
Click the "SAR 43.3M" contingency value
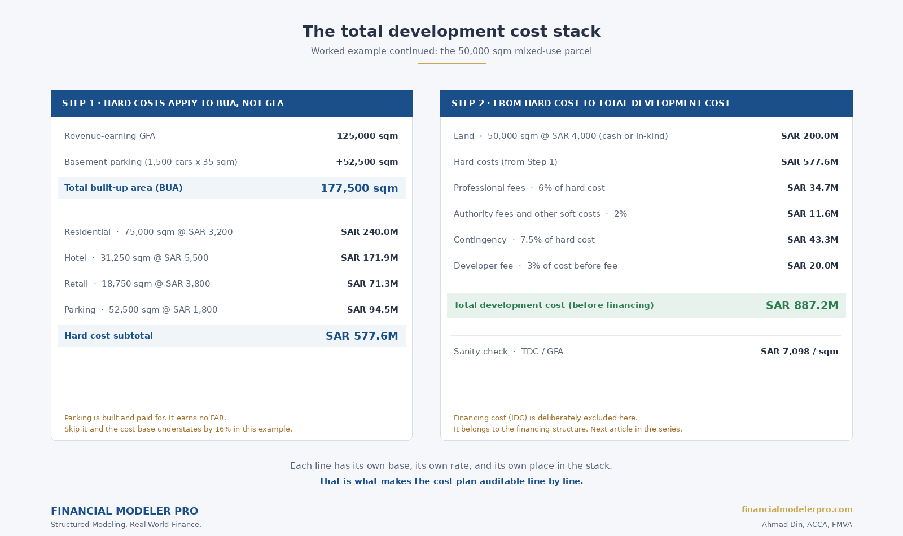(x=813, y=240)
